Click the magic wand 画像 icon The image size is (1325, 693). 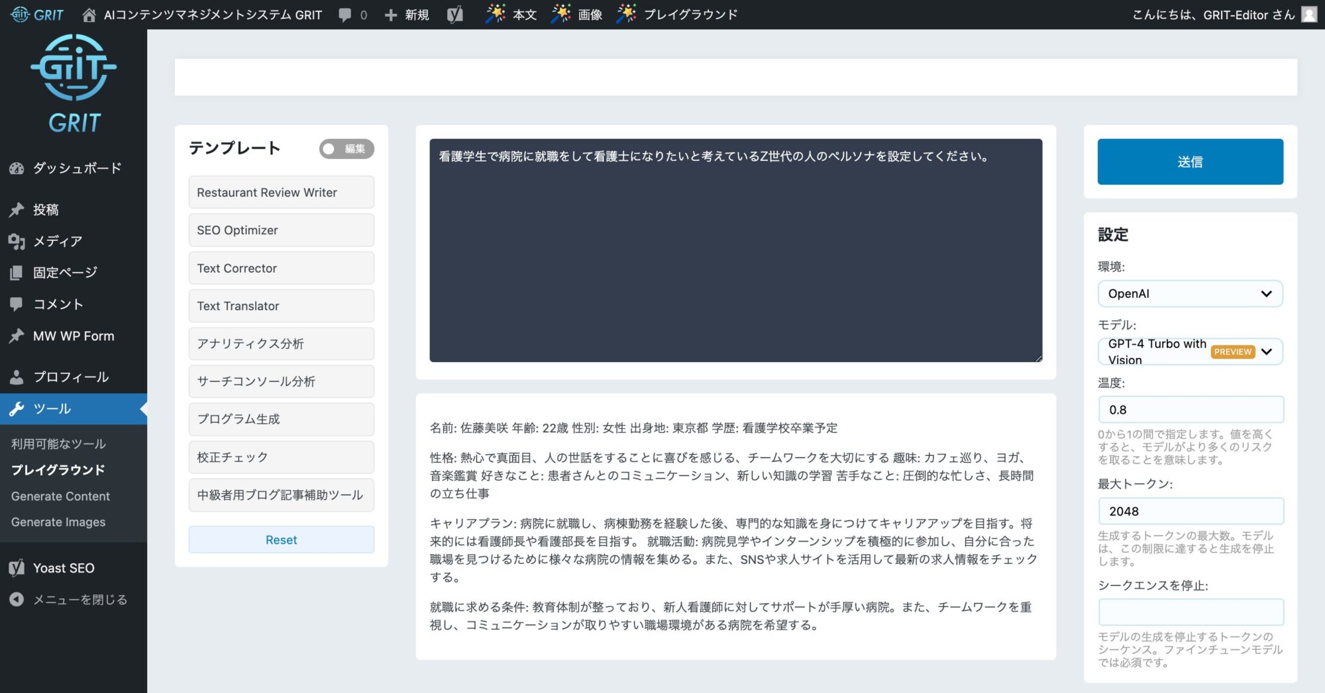point(560,15)
